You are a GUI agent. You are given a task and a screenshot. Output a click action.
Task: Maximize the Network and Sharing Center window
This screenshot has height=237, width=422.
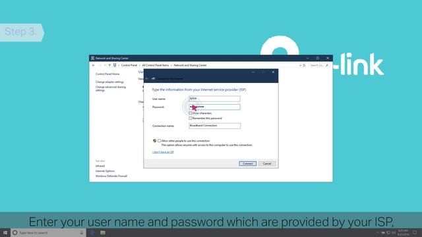click(318, 58)
